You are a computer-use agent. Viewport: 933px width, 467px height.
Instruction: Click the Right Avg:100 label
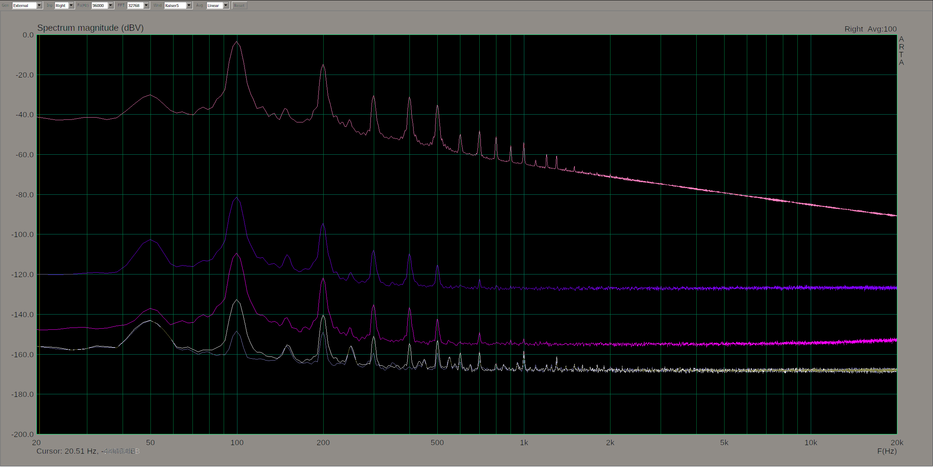click(870, 29)
